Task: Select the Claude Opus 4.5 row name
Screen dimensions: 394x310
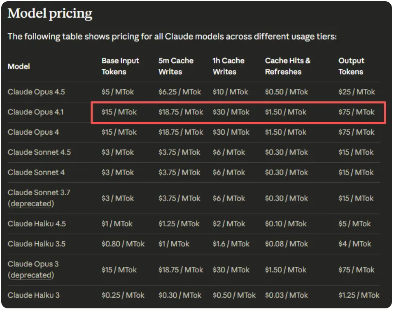Action: (x=36, y=92)
